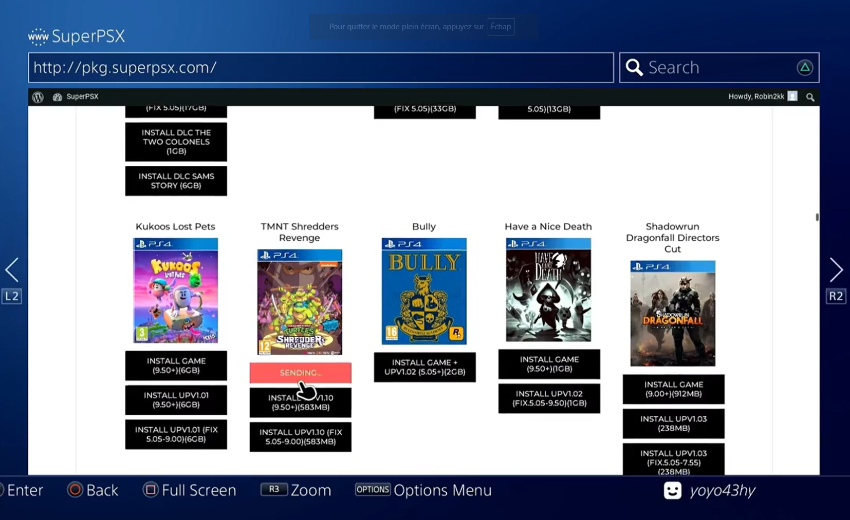Click the Robin2kk user avatar icon
This screenshot has width=850, height=520.
tap(792, 97)
